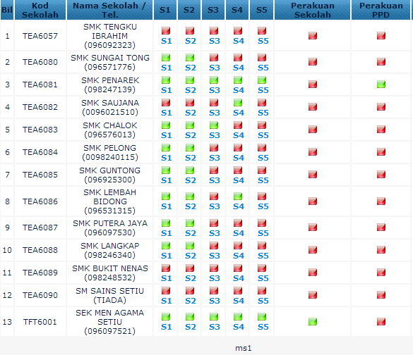Click the green S4 status icon for SMK LEMBAH BIDONG
Screen dimensions: 413x355
pyautogui.click(x=238, y=197)
